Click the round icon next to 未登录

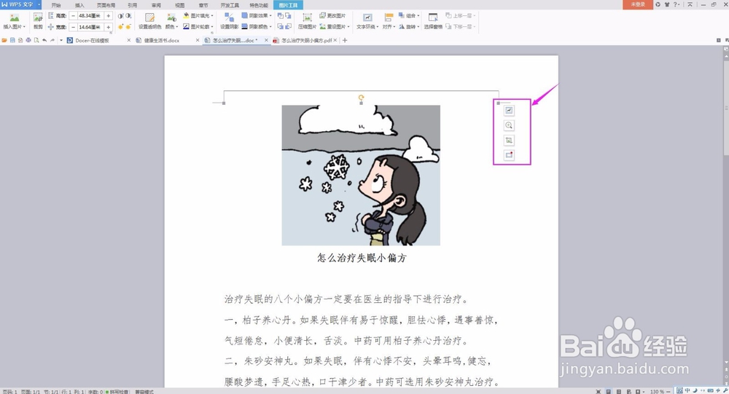point(658,4)
